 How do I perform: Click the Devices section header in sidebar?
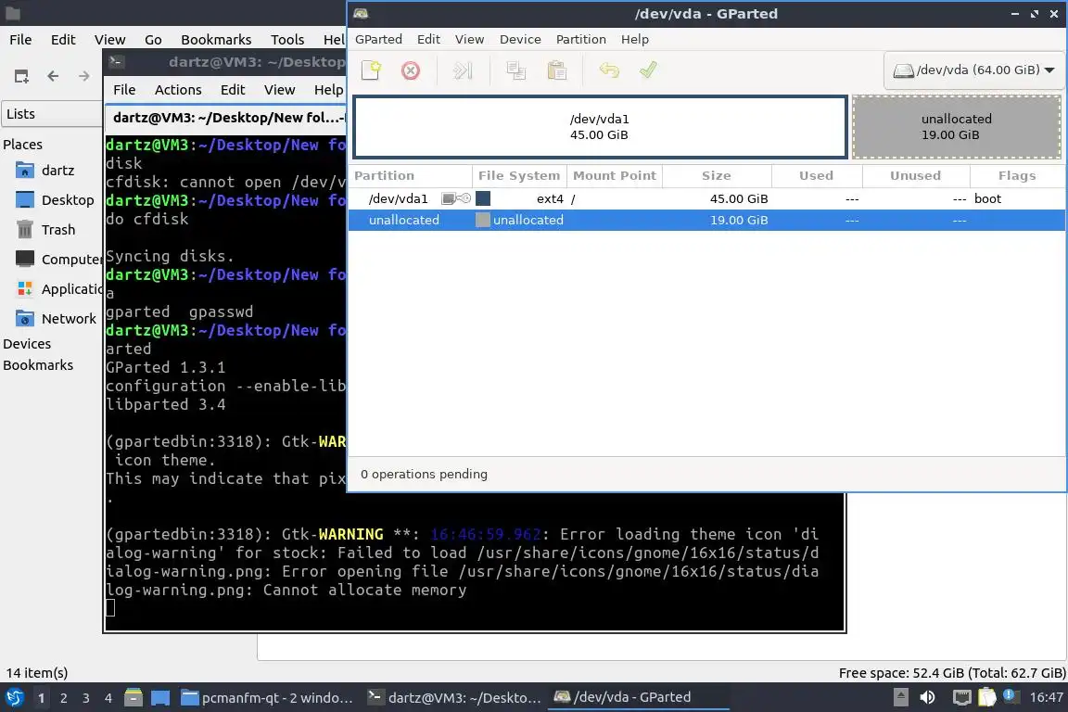tap(27, 344)
